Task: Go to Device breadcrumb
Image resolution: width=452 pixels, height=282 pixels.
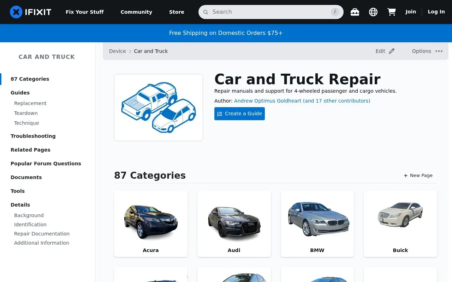Action: [118, 51]
